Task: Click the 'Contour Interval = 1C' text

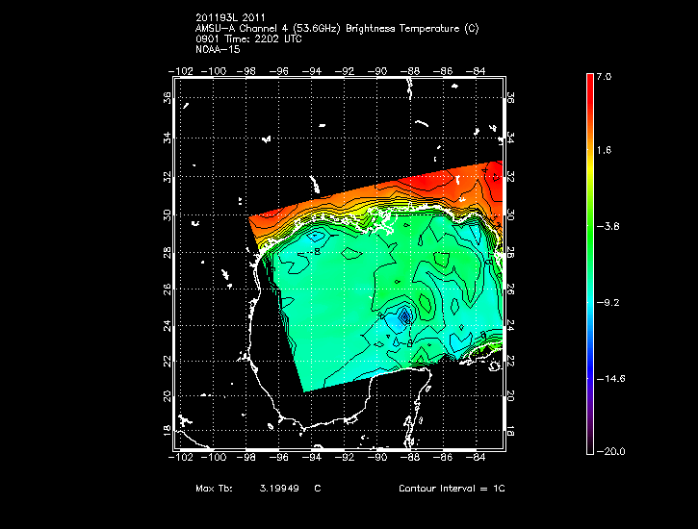Action: click(x=452, y=489)
